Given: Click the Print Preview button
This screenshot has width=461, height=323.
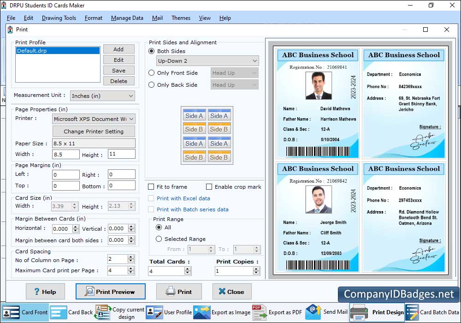Looking at the screenshot, I should (x=111, y=292).
